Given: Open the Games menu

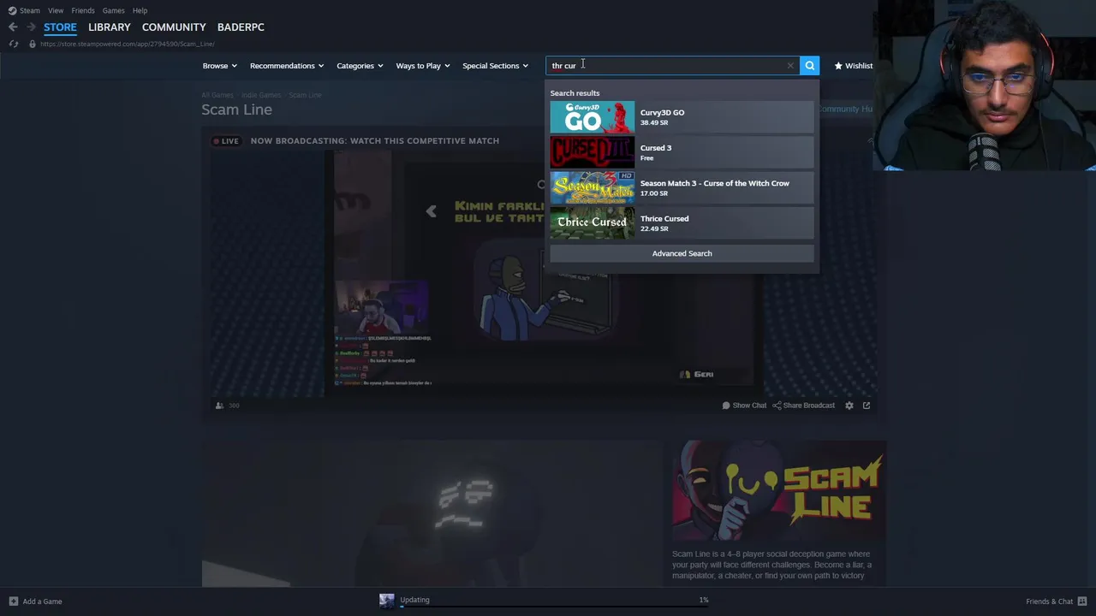Looking at the screenshot, I should [113, 10].
